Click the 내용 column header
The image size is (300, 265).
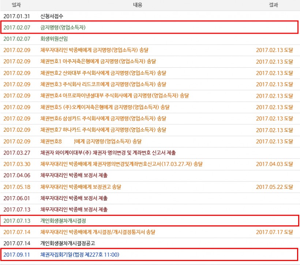138,5
